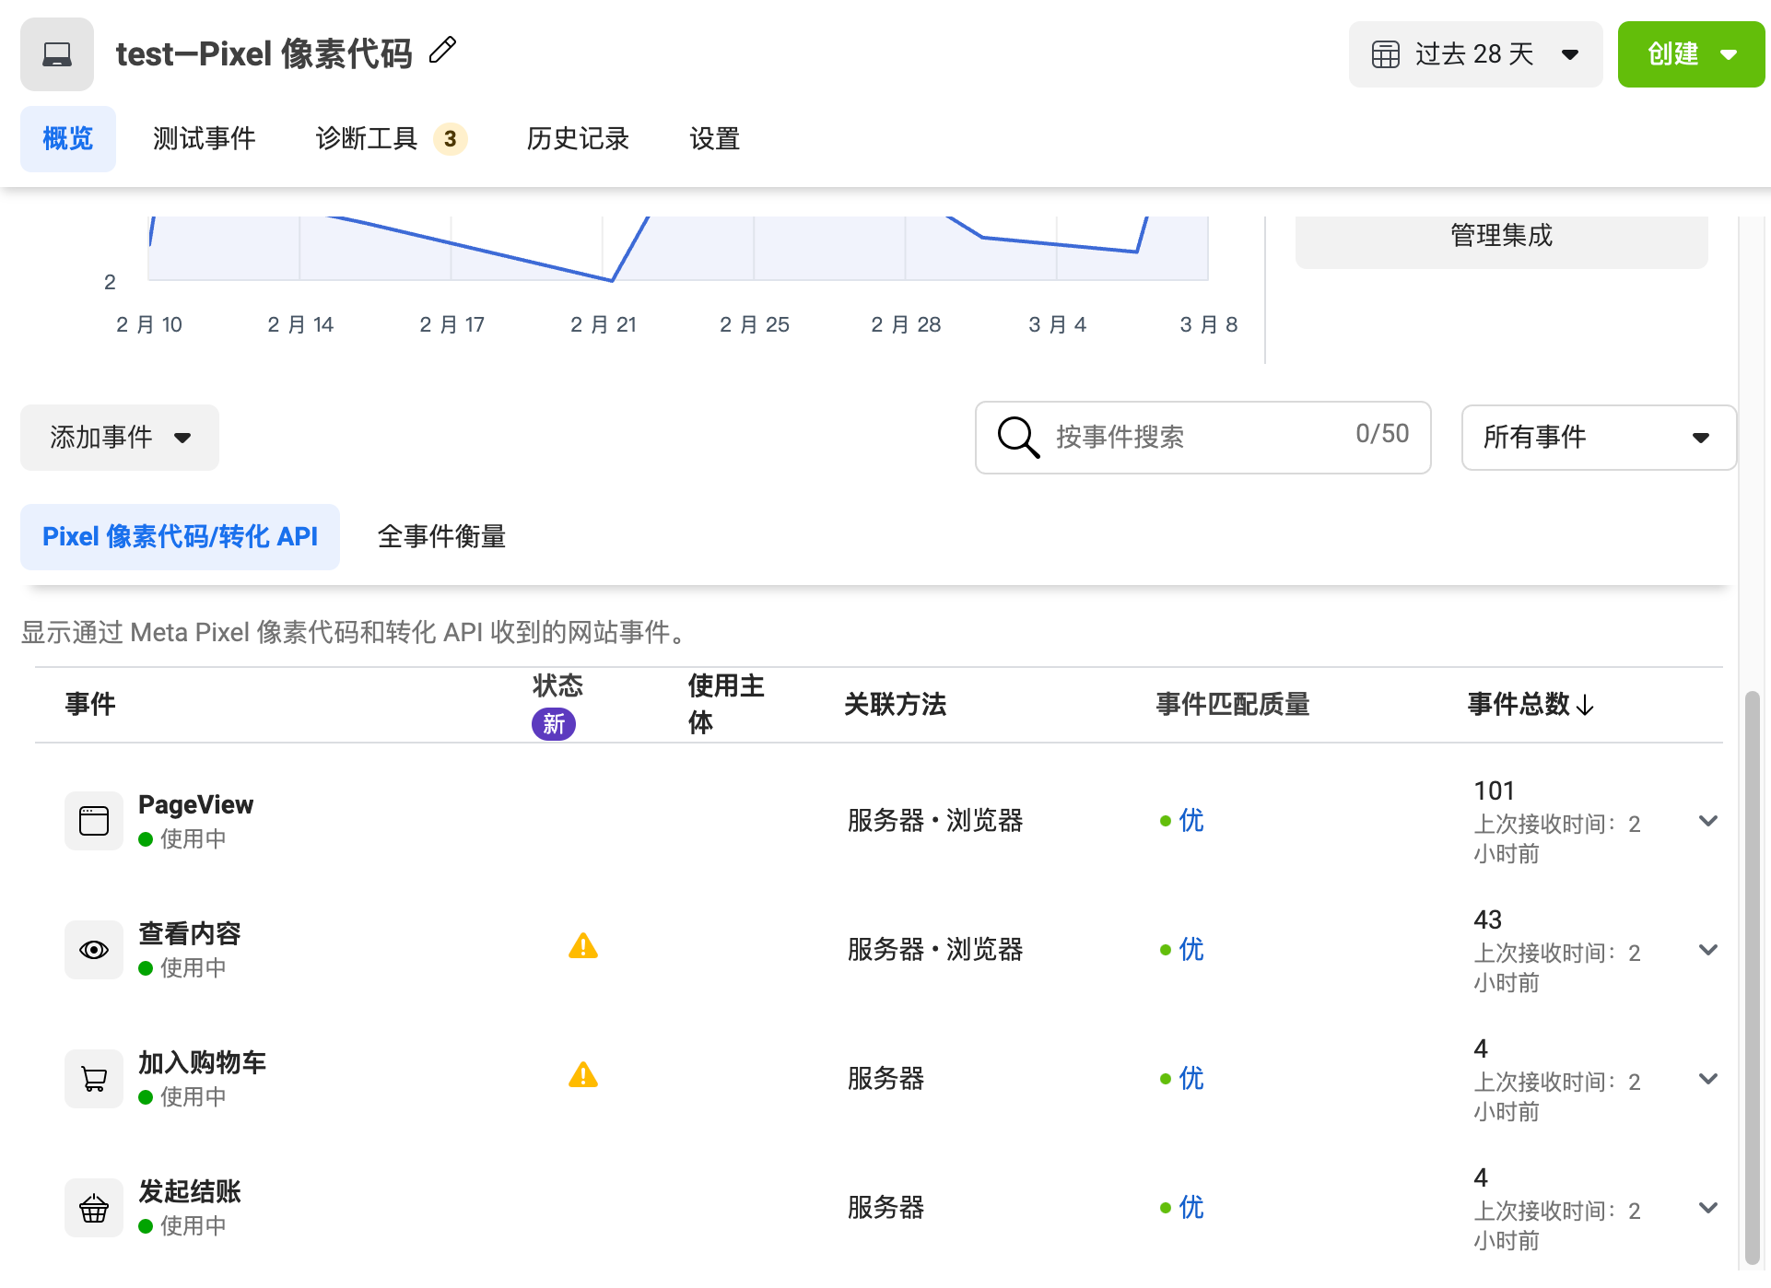Sort by 事件总数 column header
Screen dimensions: 1771x1288
(x=1530, y=705)
